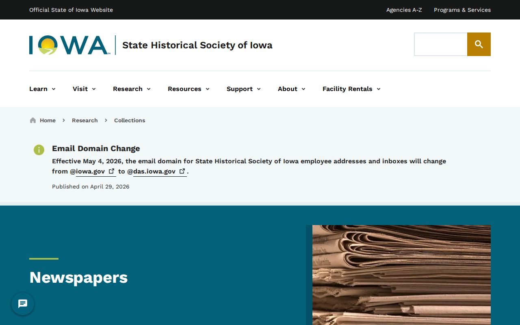Expand the Research menu
The image size is (520, 325).
(x=132, y=89)
